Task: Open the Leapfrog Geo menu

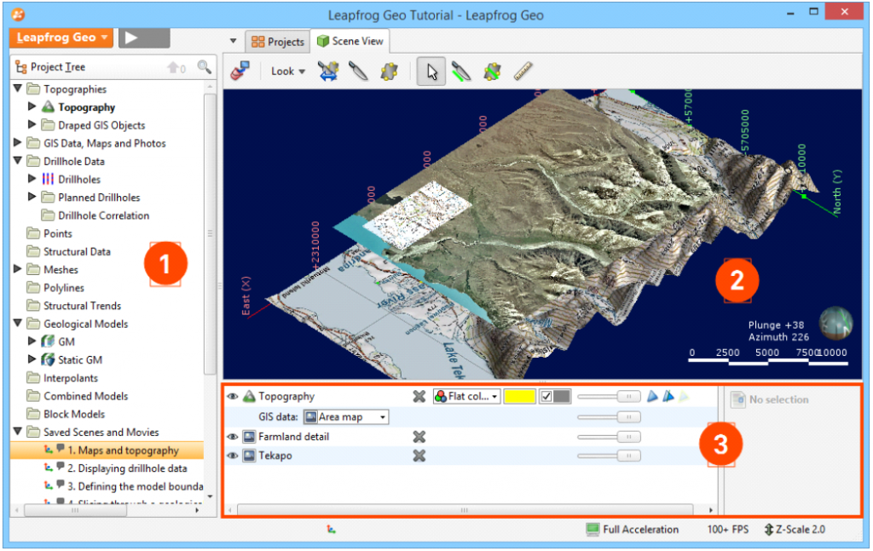Action: (60, 37)
